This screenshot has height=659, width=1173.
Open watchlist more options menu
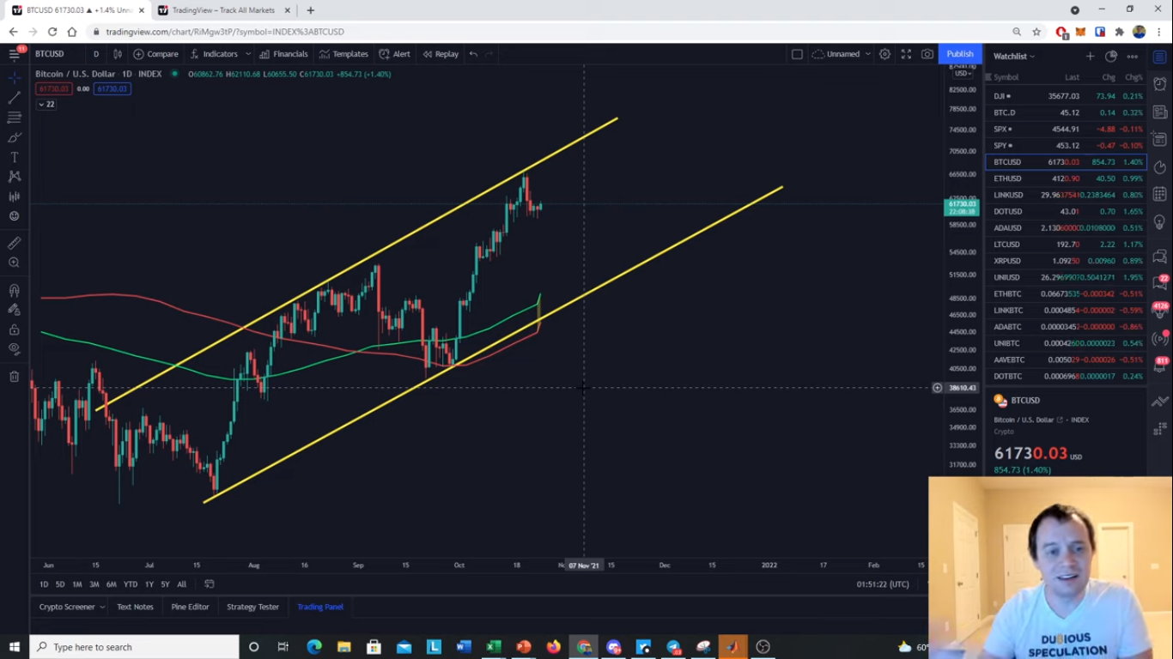point(1133,57)
